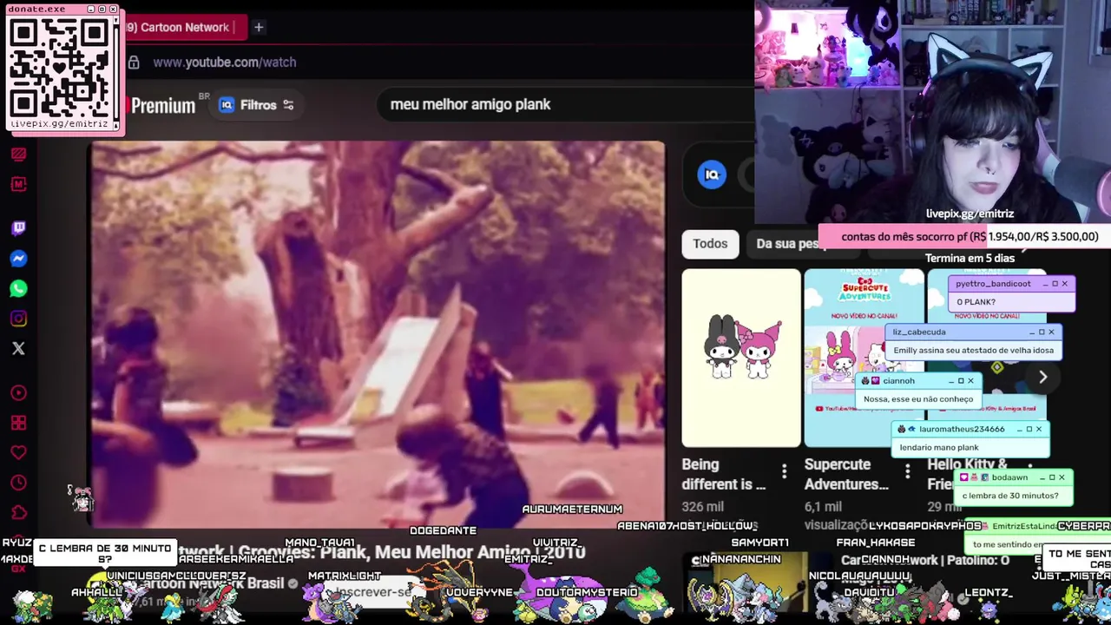Click the Inscrever-se subscribe button
Screen dimensions: 1111x625
373,591
